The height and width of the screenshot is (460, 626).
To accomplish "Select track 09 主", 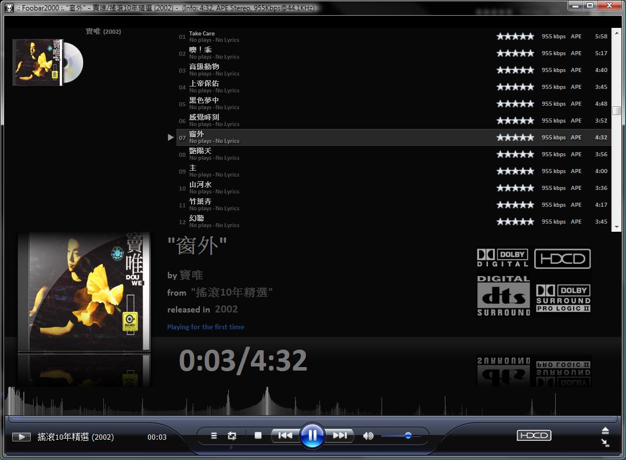I will (x=393, y=171).
